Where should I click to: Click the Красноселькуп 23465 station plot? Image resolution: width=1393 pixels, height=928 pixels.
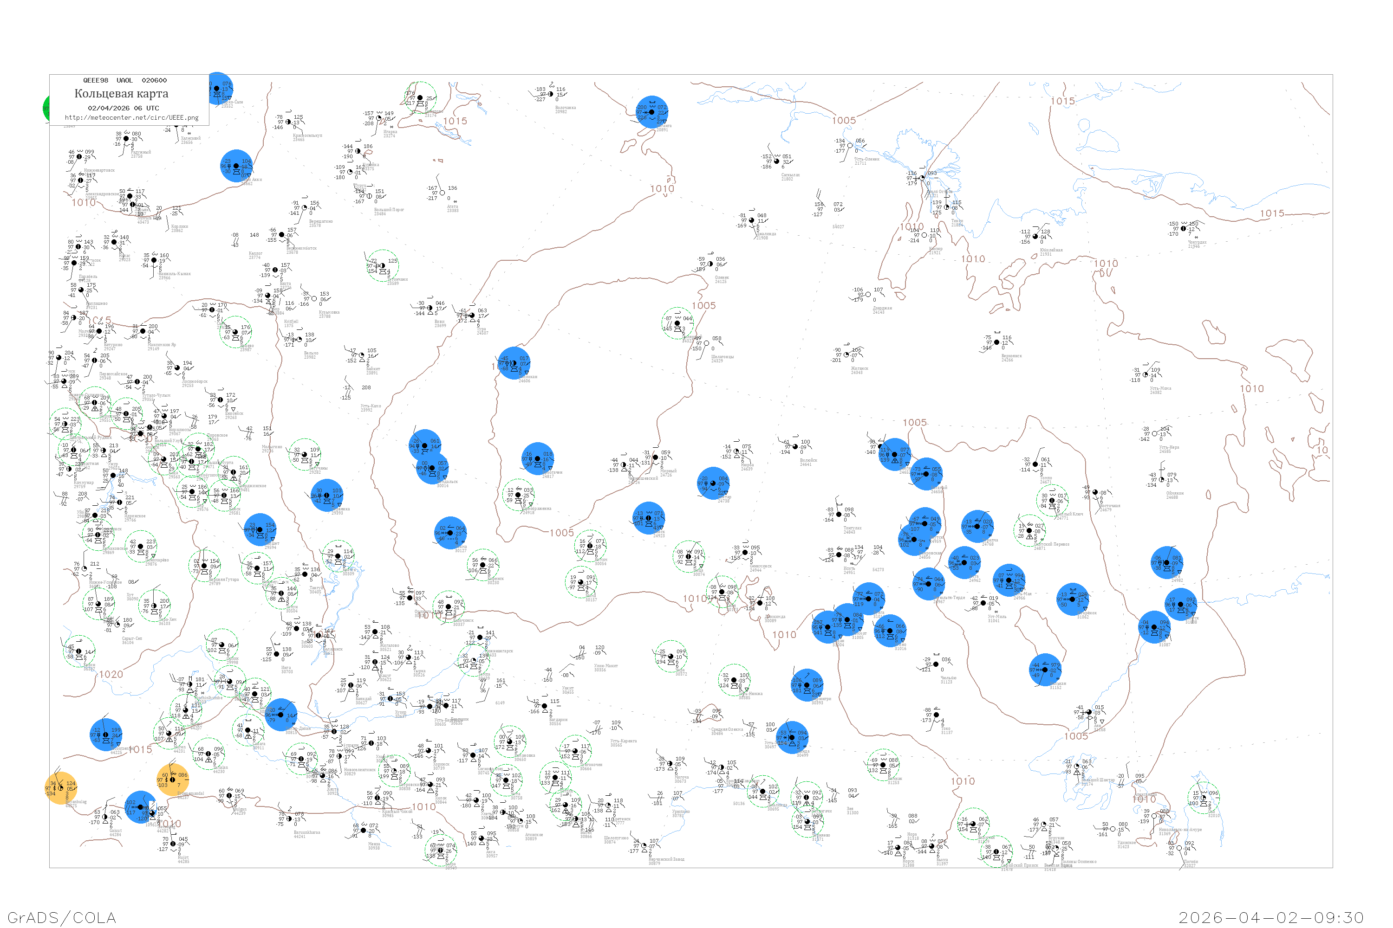pos(288,122)
